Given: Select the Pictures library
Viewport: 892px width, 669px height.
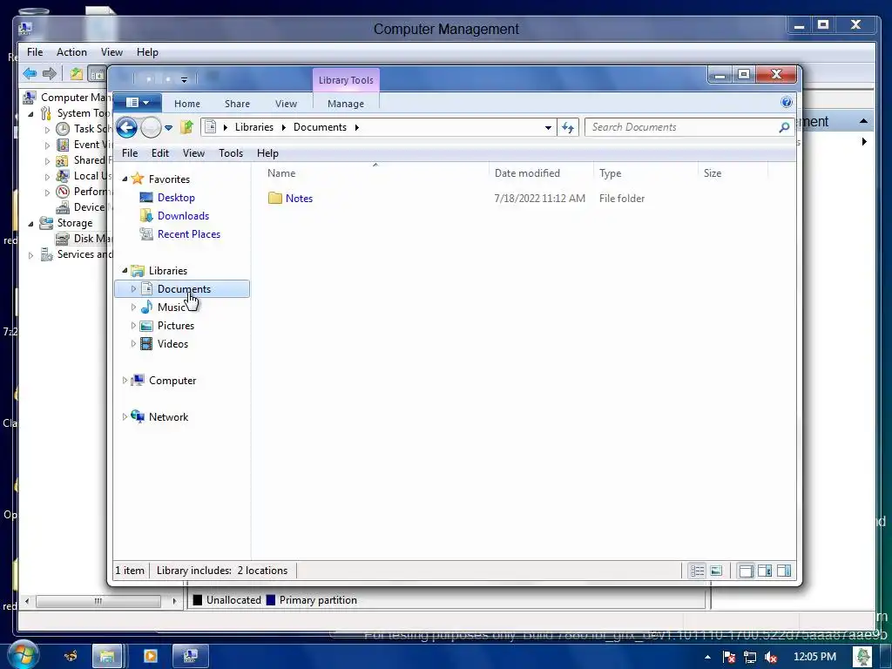Looking at the screenshot, I should click(x=176, y=326).
